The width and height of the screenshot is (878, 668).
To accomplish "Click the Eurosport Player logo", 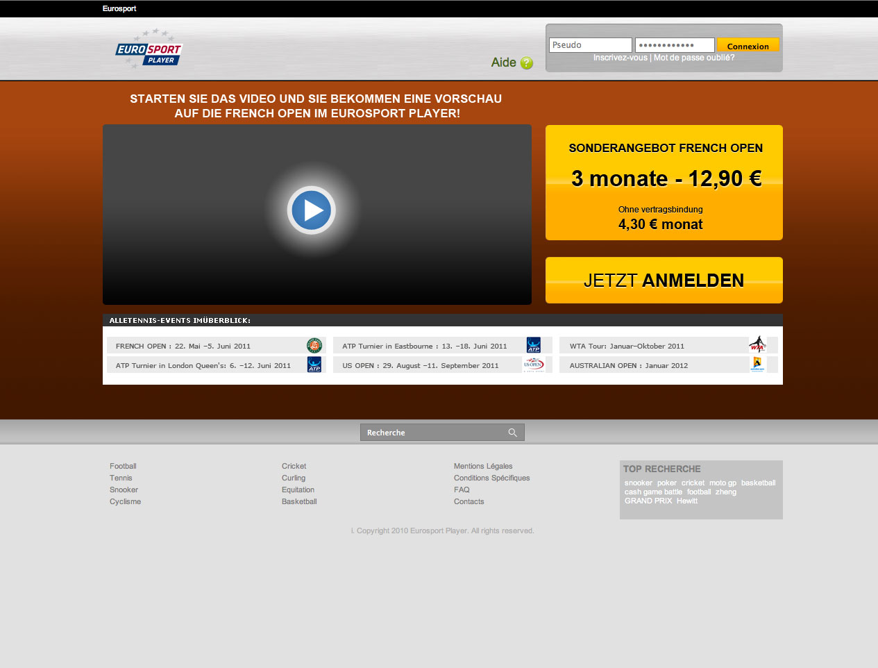I will point(149,49).
